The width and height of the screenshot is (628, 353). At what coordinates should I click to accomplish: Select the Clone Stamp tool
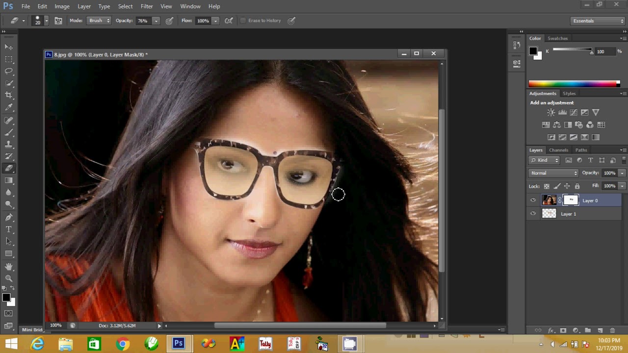[9, 144]
